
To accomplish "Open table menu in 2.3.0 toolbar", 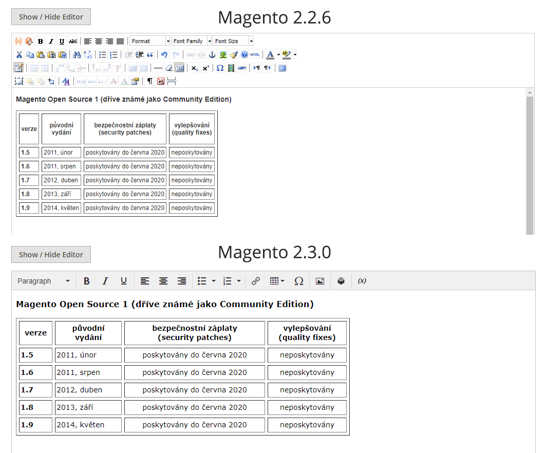I will pos(277,281).
